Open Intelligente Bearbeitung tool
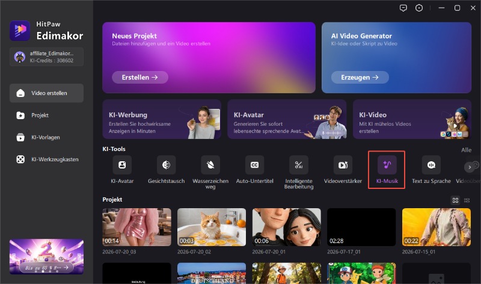481x284 pixels. 299,165
